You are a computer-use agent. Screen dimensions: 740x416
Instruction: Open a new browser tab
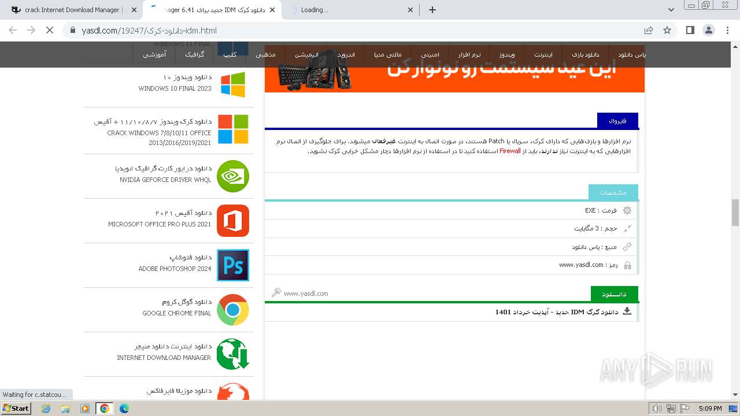[432, 10]
